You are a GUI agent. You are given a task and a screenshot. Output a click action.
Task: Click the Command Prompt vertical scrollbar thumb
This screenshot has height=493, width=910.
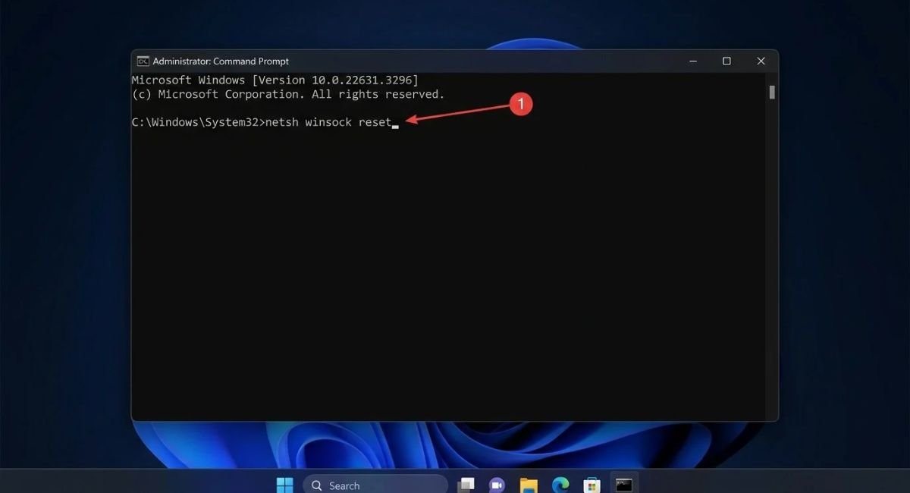pyautogui.click(x=772, y=93)
